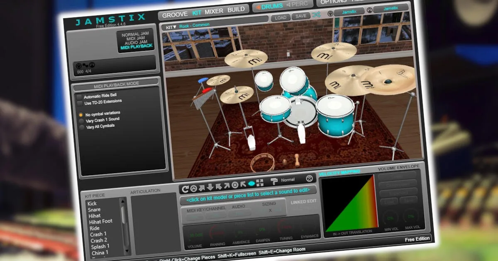Click the down arrow view icon
This screenshot has height=261, width=498.
[210, 187]
